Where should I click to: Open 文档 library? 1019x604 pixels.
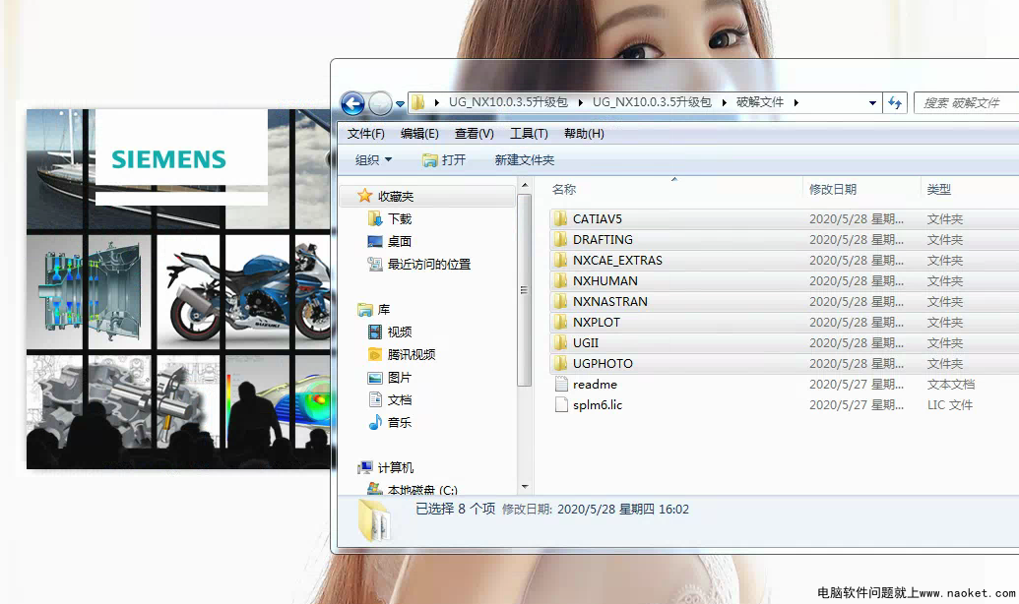(x=390, y=400)
